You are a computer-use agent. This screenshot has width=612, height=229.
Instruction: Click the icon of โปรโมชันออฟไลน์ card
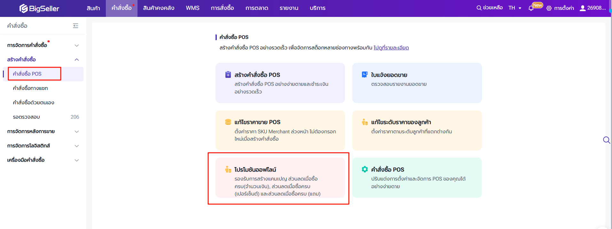point(228,169)
